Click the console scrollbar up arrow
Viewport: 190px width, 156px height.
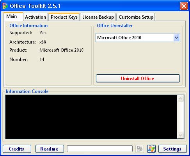pyautogui.click(x=180, y=99)
